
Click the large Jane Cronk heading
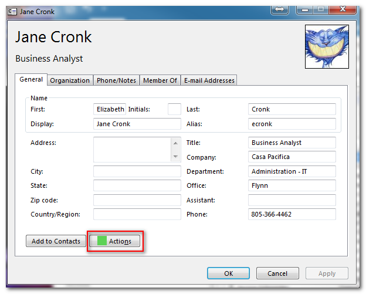pyautogui.click(x=54, y=37)
